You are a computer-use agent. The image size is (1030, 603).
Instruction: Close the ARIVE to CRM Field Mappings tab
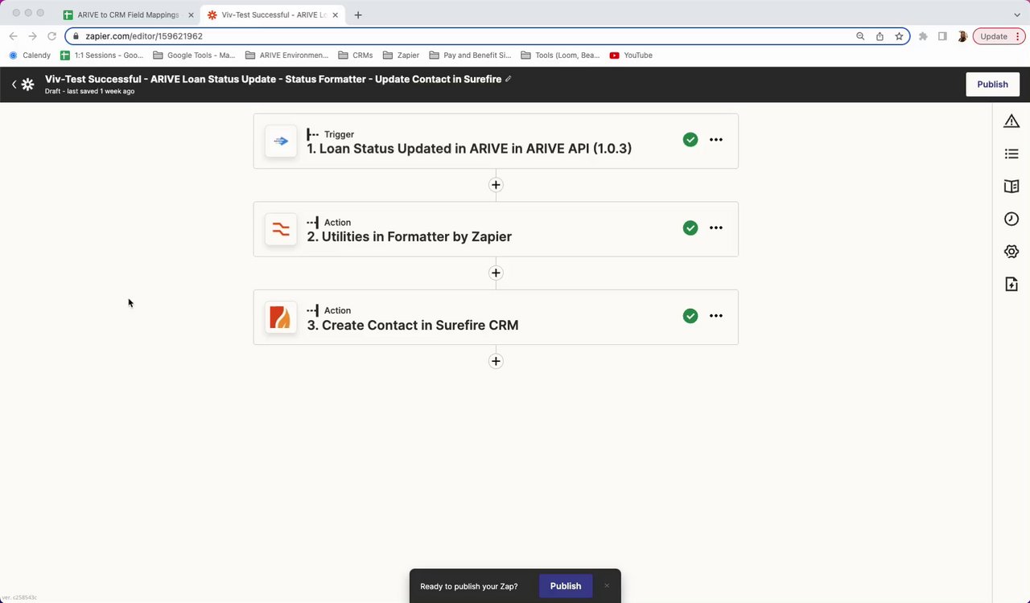click(x=191, y=14)
